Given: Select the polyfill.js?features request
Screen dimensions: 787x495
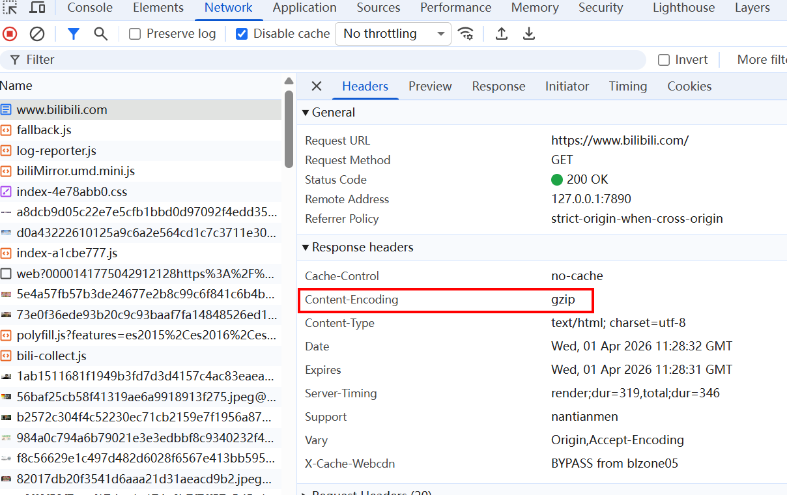Looking at the screenshot, I should [x=141, y=335].
